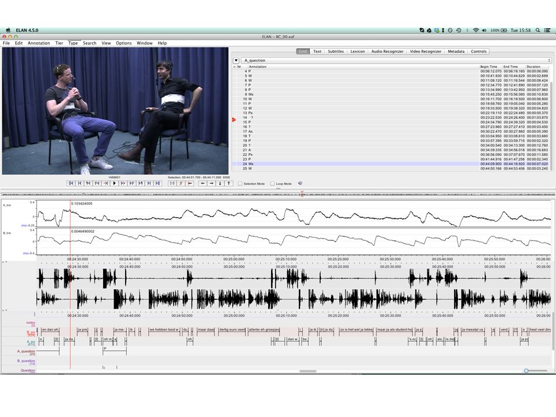556x417 pixels.
Task: Select the B_question tier label
Action: 26,361
